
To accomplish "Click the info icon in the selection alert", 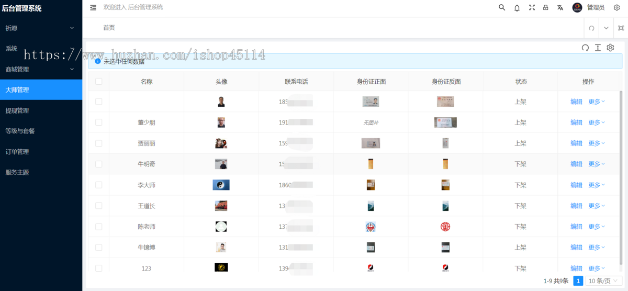I will tap(98, 61).
